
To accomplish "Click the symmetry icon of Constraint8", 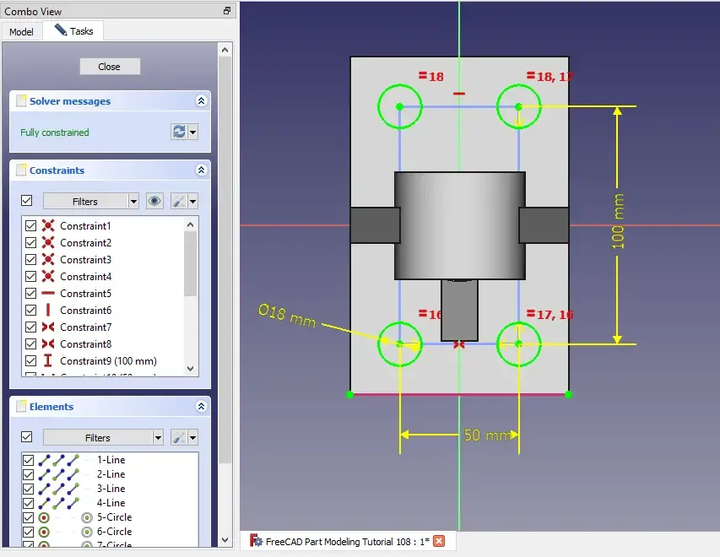I will 48,344.
